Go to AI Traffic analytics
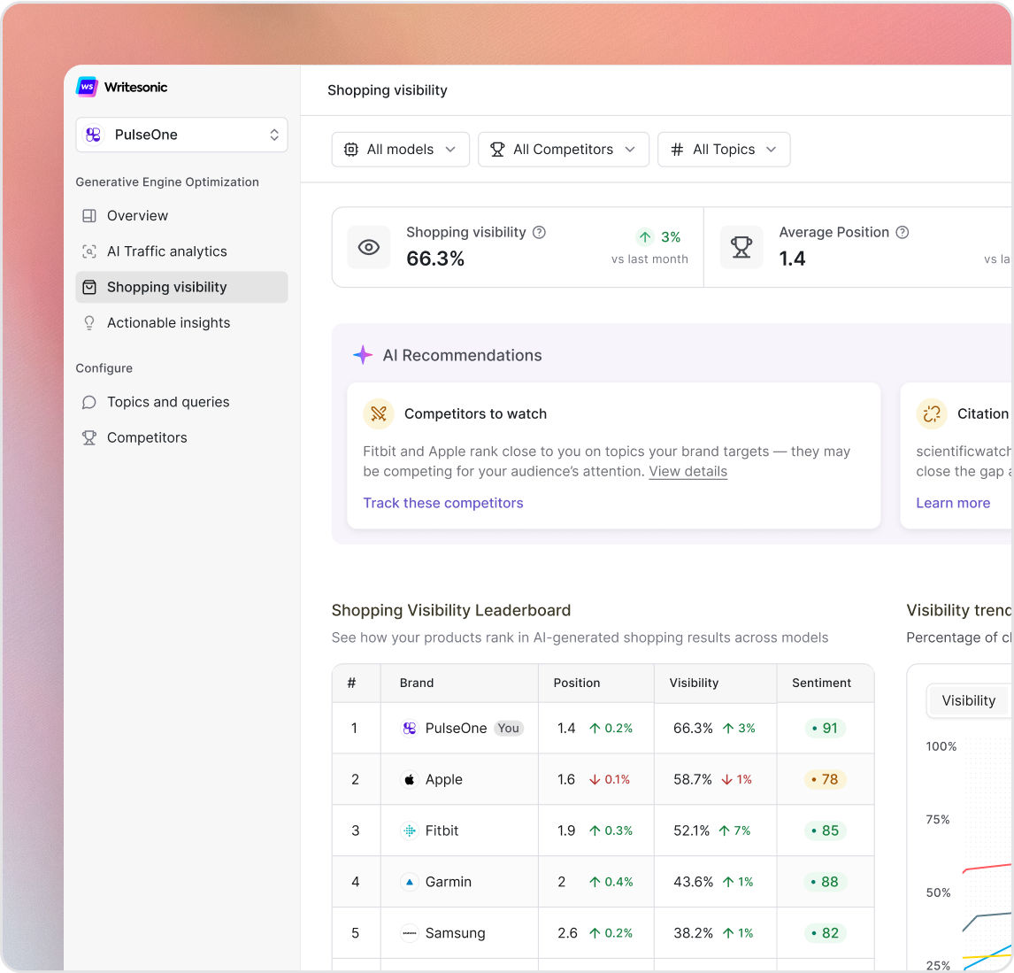 (181, 251)
